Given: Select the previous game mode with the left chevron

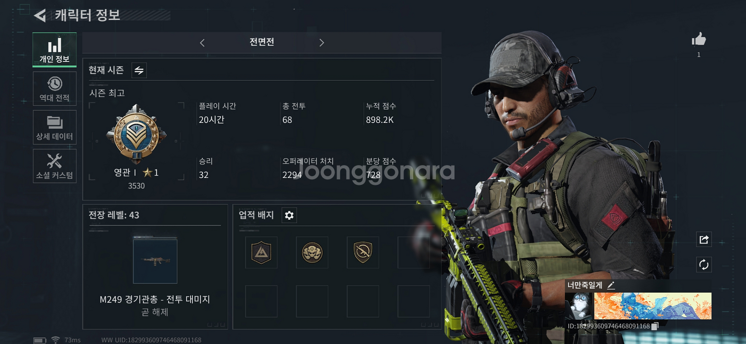Looking at the screenshot, I should (202, 43).
